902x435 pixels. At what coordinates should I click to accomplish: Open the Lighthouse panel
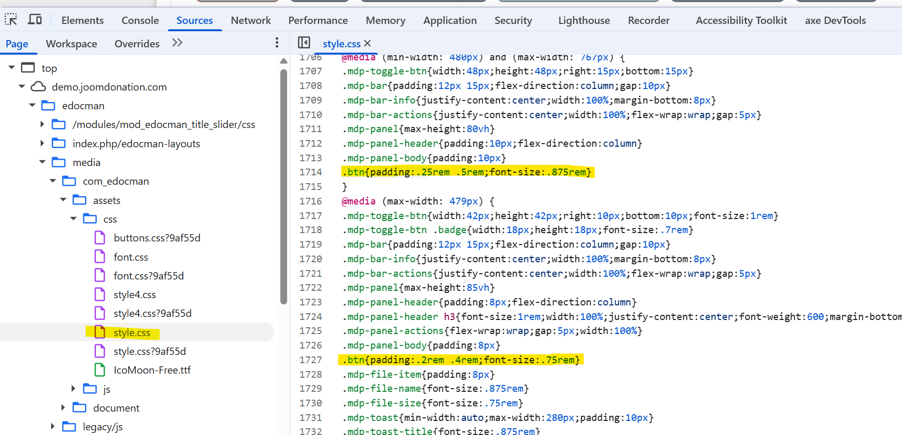pos(584,20)
